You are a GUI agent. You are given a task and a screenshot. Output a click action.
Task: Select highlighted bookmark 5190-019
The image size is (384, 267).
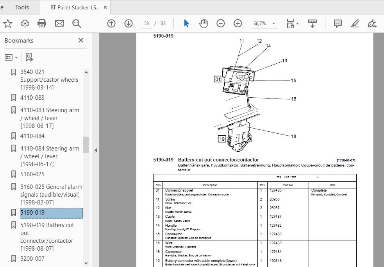click(x=51, y=213)
